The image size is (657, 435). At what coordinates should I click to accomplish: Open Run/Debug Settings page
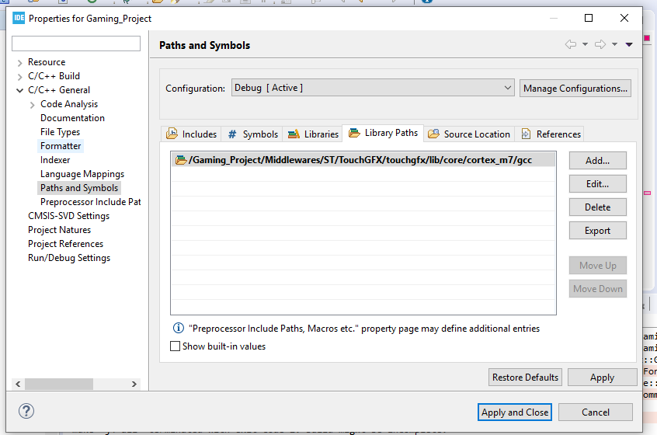pyautogui.click(x=69, y=258)
